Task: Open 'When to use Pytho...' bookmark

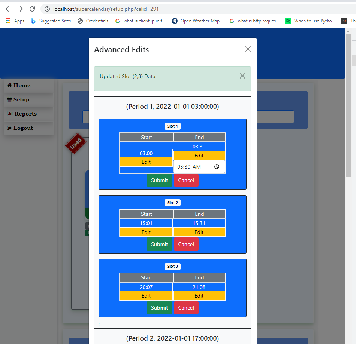Action: pyautogui.click(x=310, y=21)
